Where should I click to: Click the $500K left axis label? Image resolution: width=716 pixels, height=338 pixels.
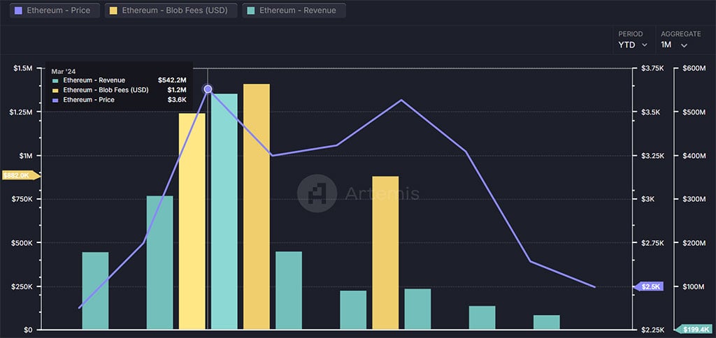click(22, 242)
